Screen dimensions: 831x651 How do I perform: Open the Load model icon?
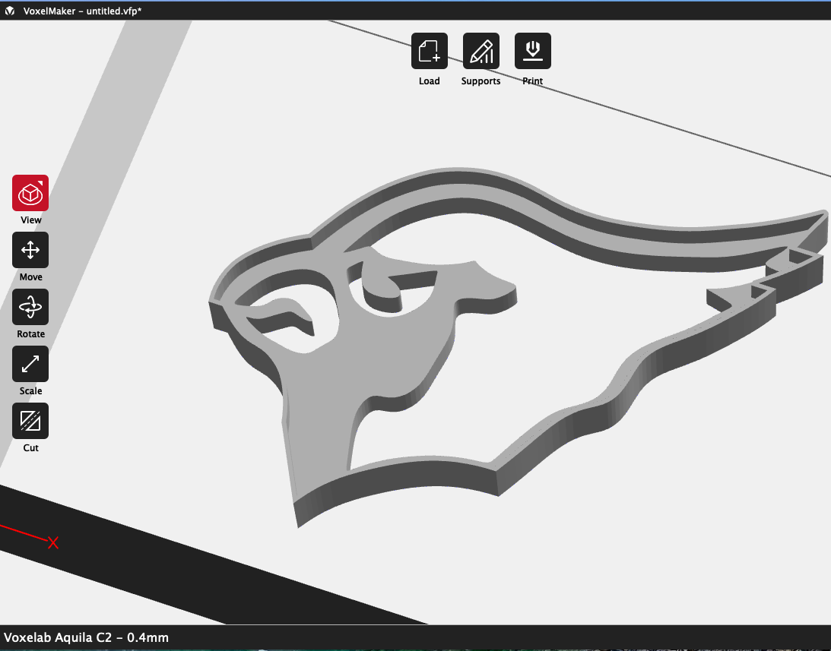click(x=430, y=51)
